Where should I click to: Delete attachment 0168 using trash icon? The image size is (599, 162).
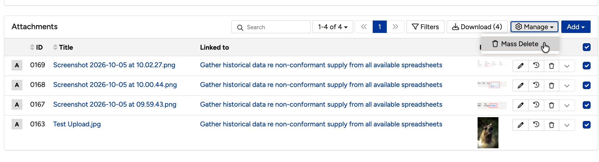[551, 86]
